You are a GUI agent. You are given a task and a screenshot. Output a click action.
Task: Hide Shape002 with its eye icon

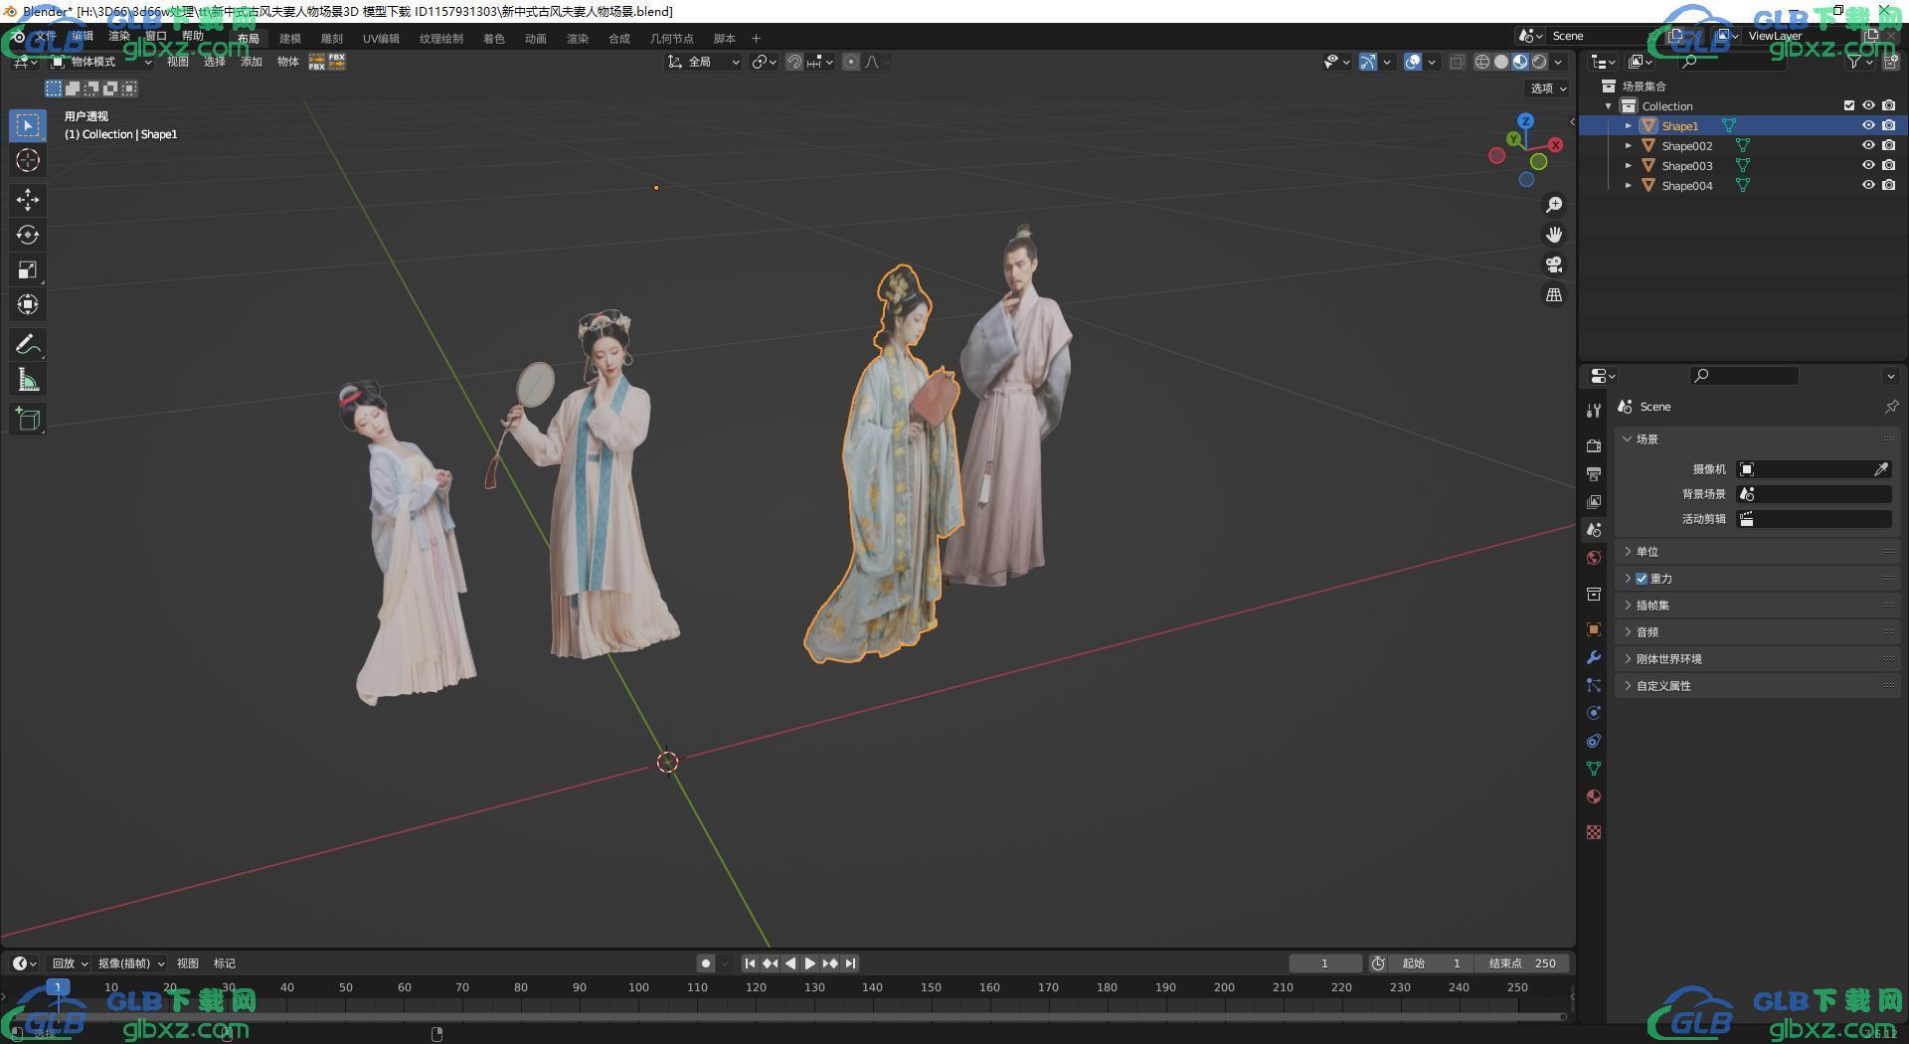click(1868, 145)
